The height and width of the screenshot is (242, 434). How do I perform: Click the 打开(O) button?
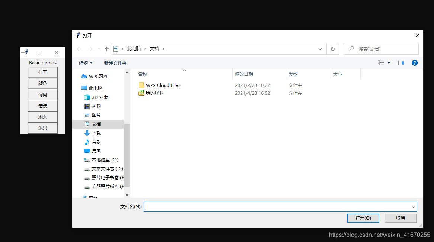(363, 218)
